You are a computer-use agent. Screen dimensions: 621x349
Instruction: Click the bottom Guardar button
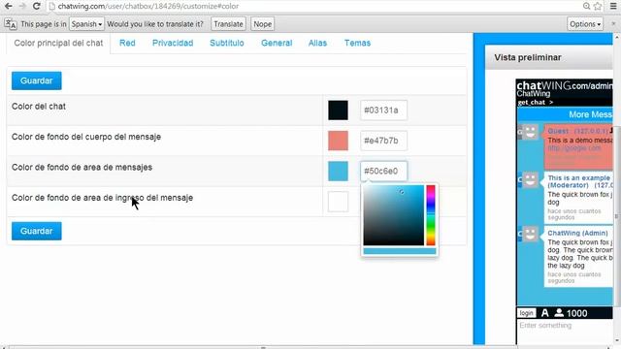point(37,231)
